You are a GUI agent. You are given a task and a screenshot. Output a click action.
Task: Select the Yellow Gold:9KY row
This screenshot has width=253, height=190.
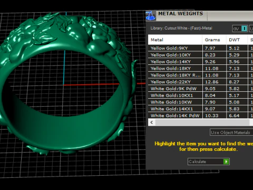(200, 48)
